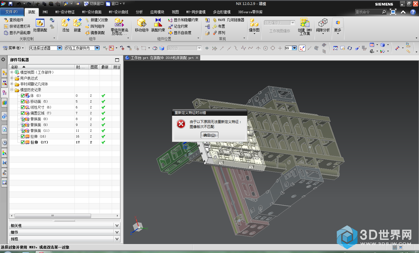Switch to the 3DSource零件库 tab
Image resolution: width=419 pixels, height=253 pixels.
point(250,12)
